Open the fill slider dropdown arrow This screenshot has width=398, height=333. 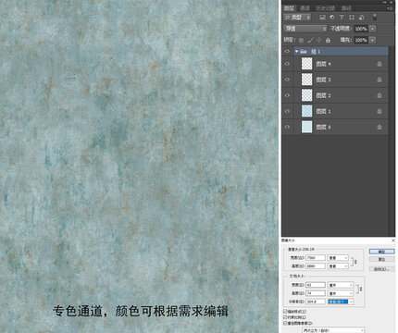click(x=373, y=40)
